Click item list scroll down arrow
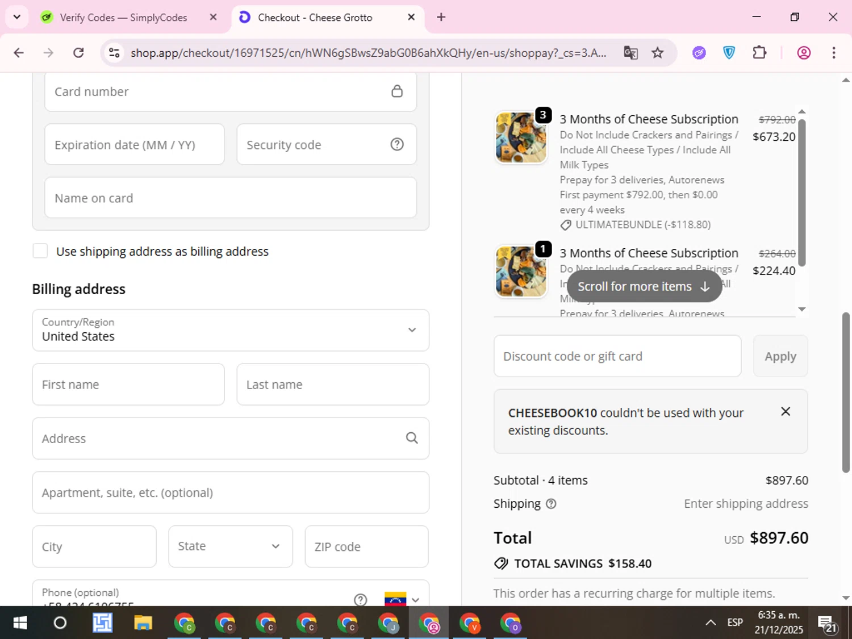This screenshot has width=852, height=639. pos(802,309)
